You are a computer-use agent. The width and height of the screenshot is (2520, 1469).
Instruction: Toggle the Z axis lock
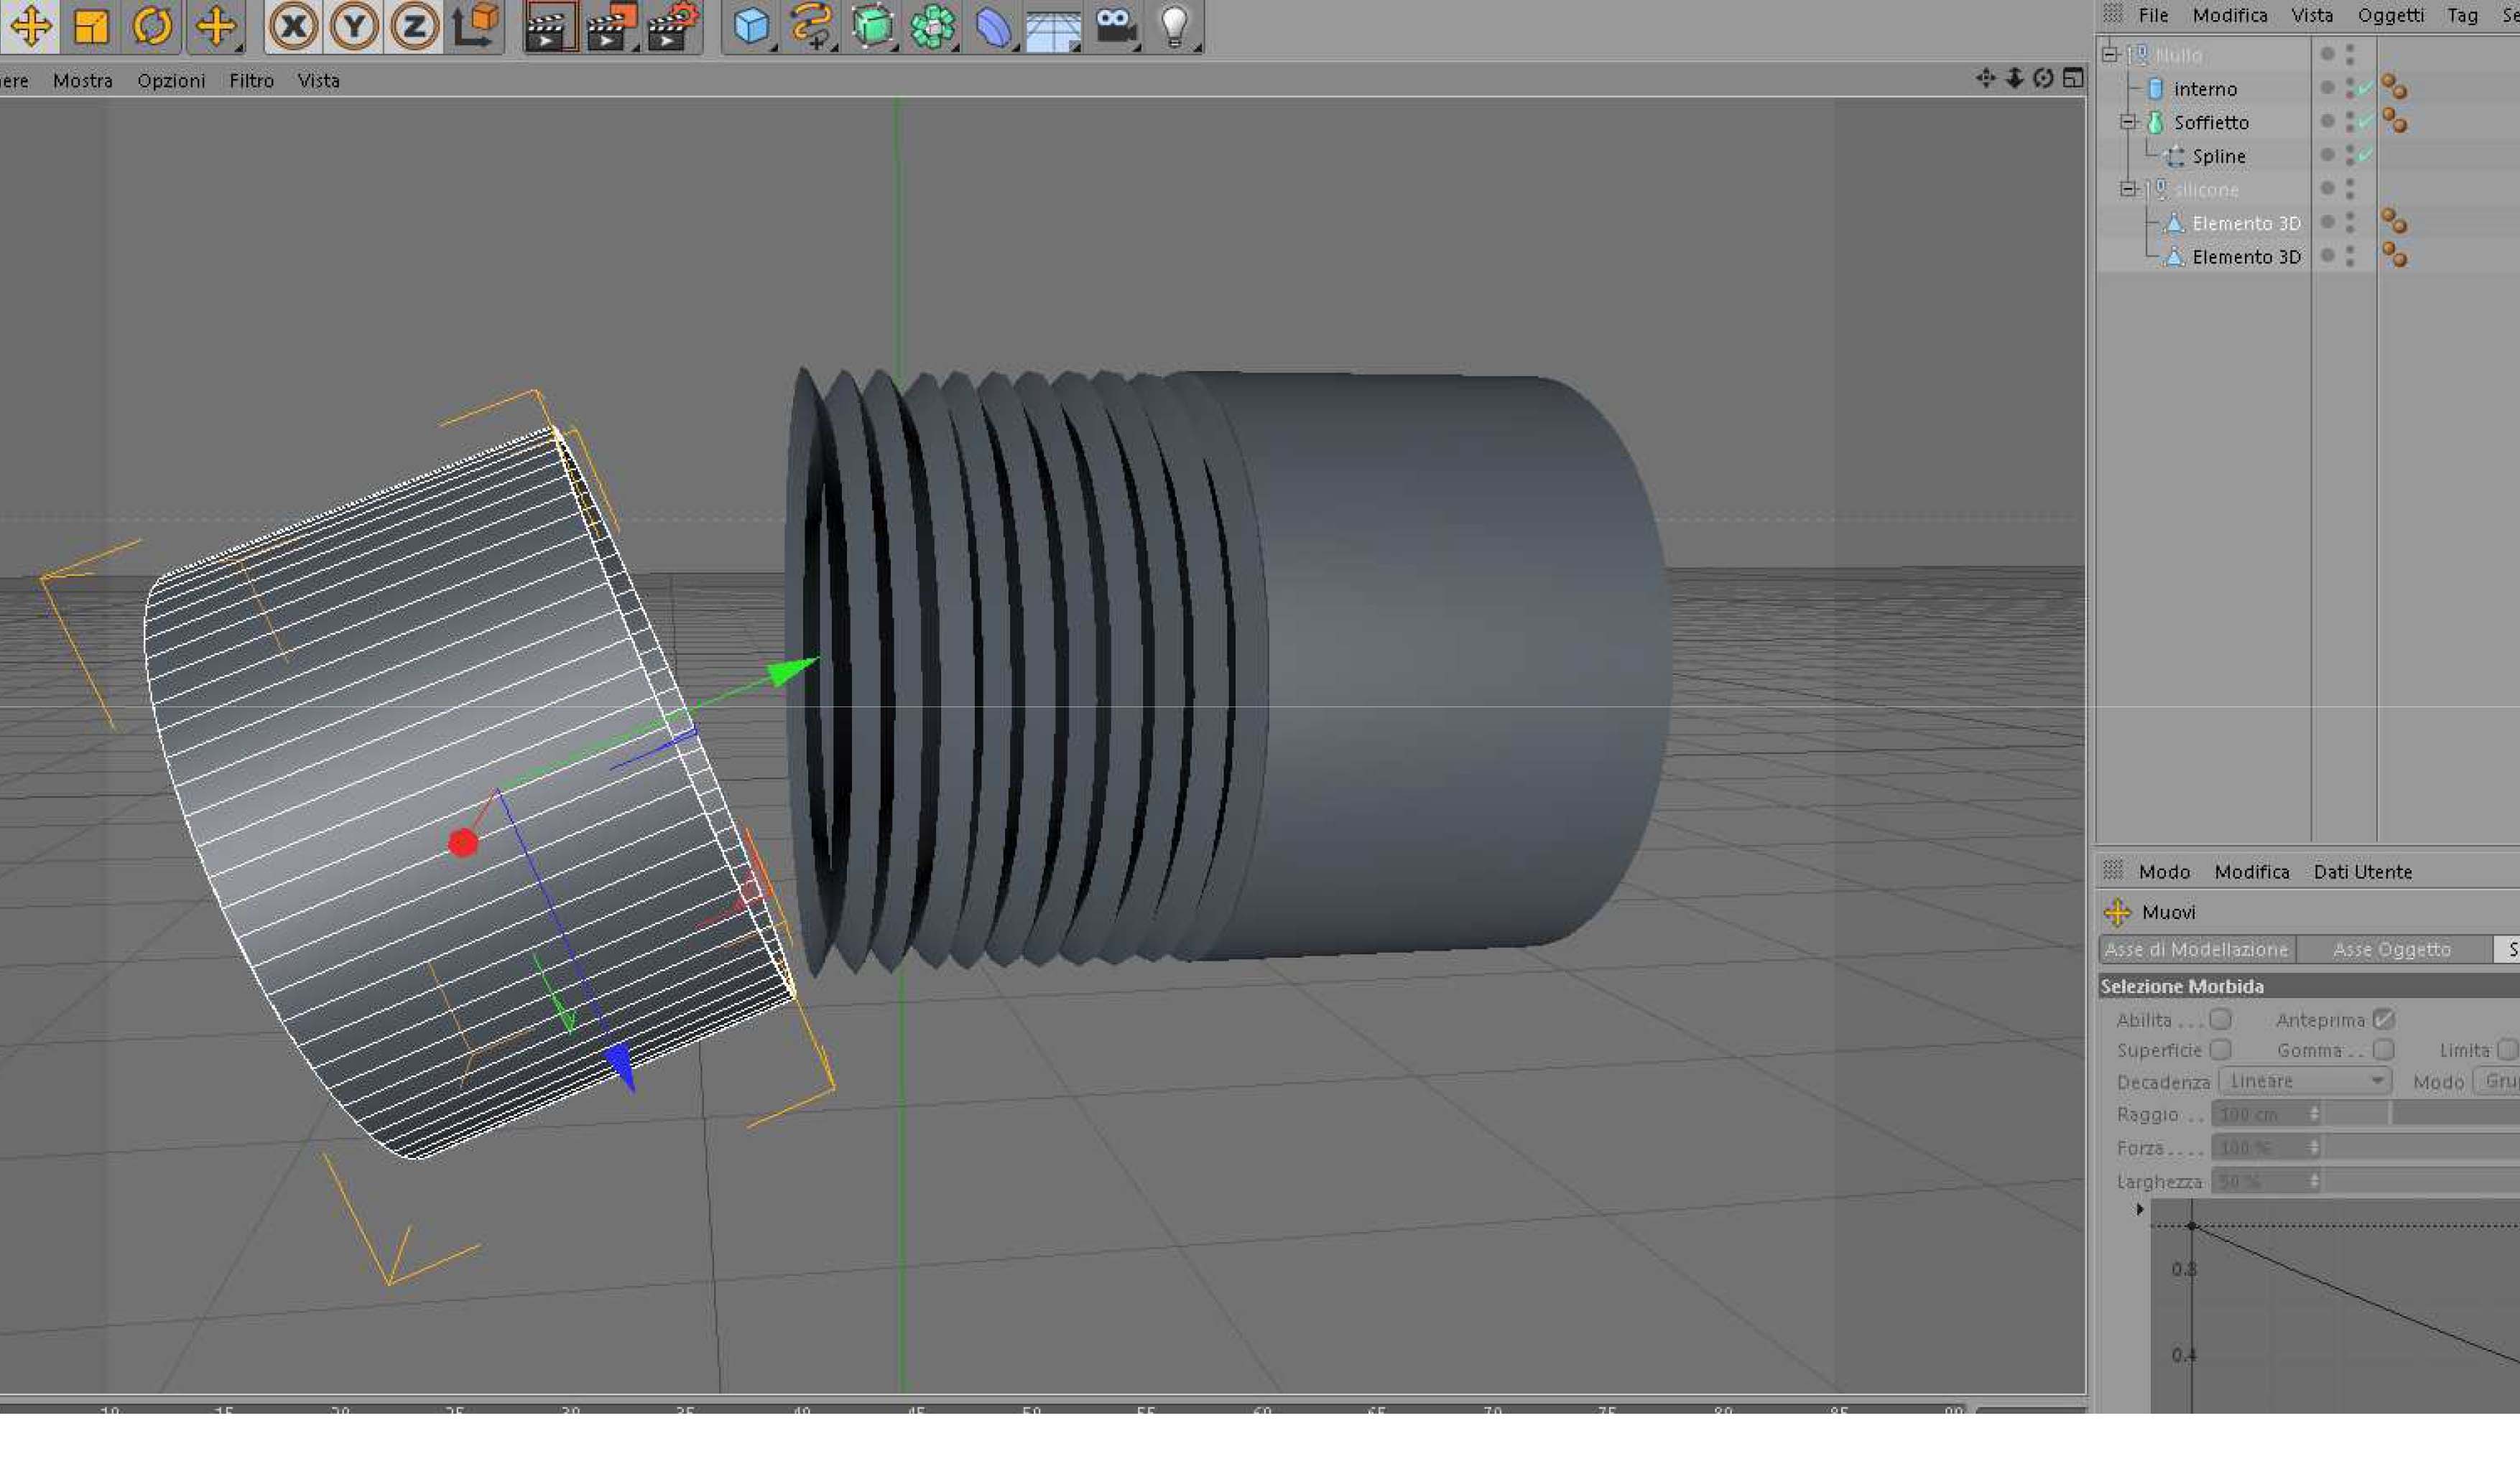point(415,26)
